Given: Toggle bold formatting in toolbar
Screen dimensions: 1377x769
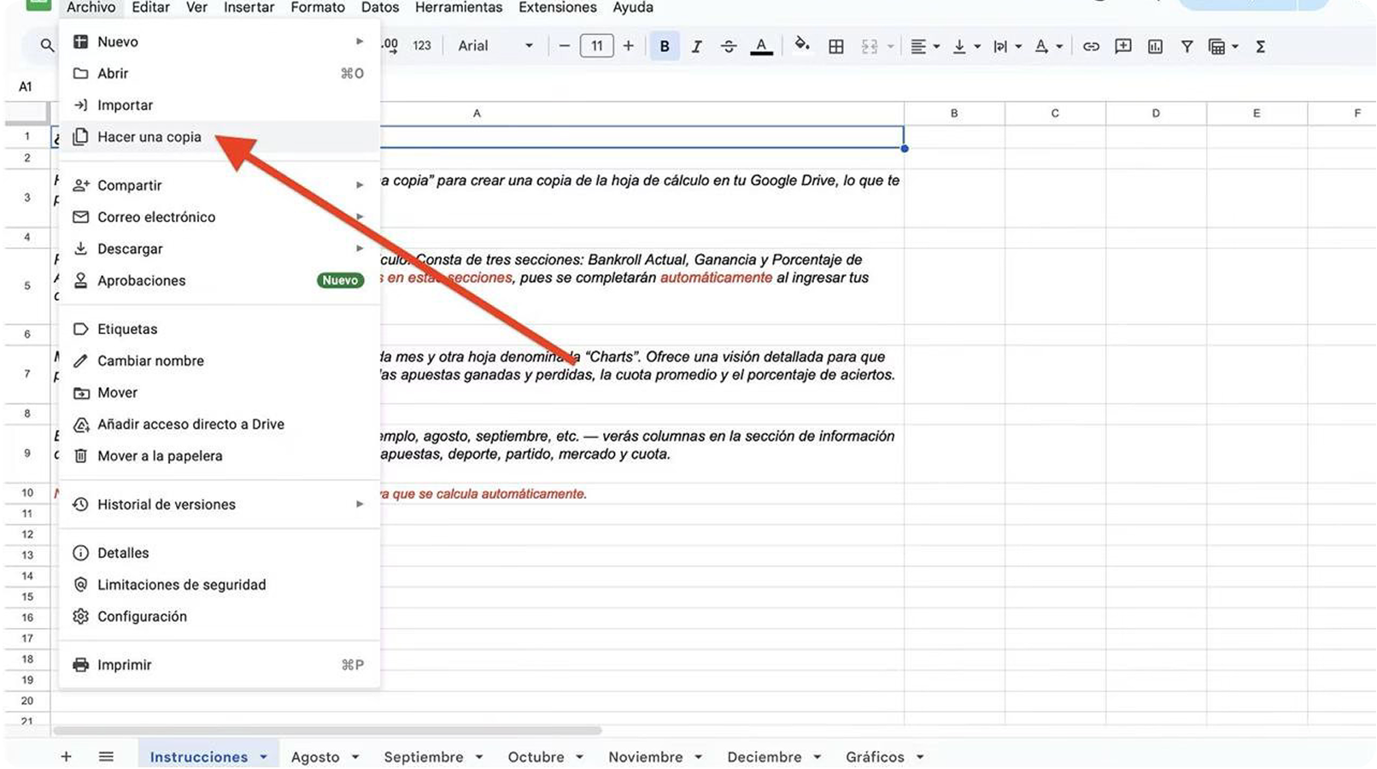Looking at the screenshot, I should tap(665, 46).
